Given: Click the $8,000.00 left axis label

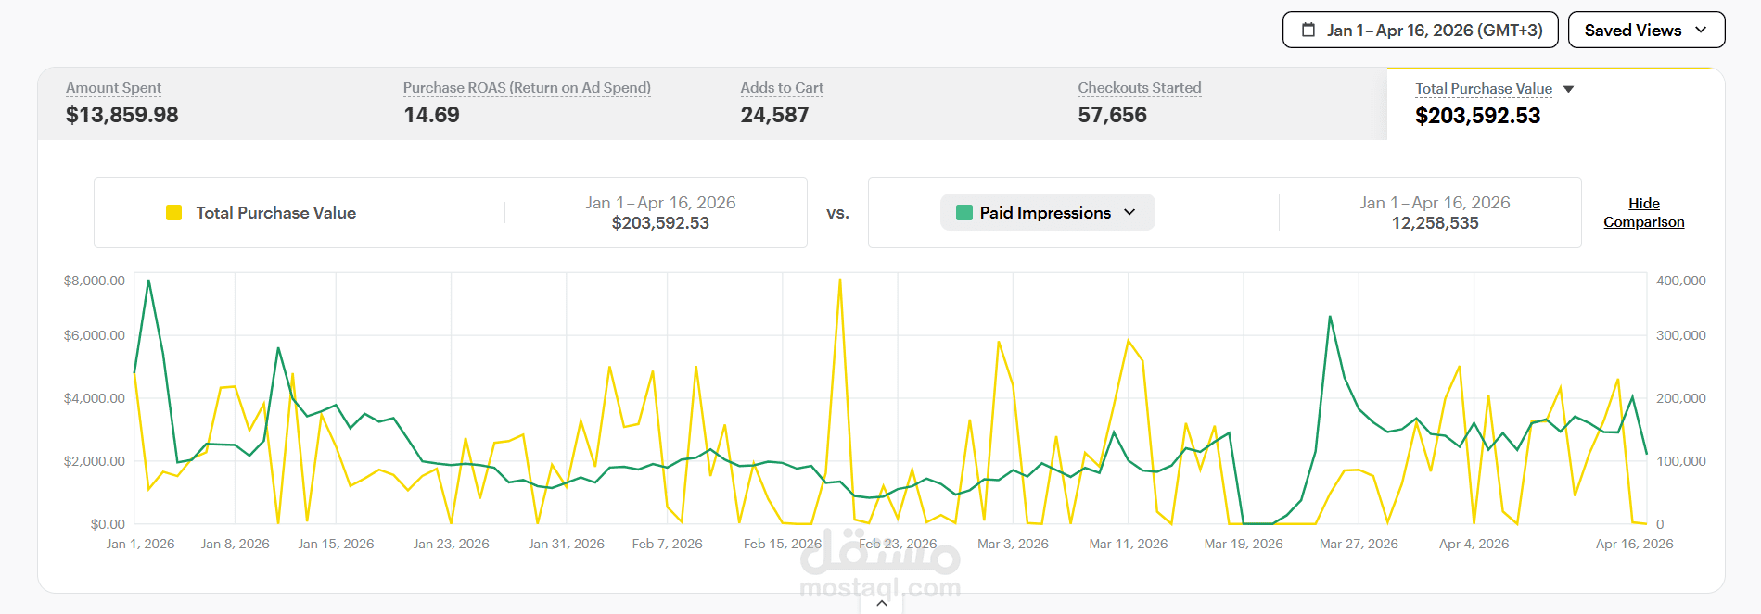Looking at the screenshot, I should [x=94, y=281].
